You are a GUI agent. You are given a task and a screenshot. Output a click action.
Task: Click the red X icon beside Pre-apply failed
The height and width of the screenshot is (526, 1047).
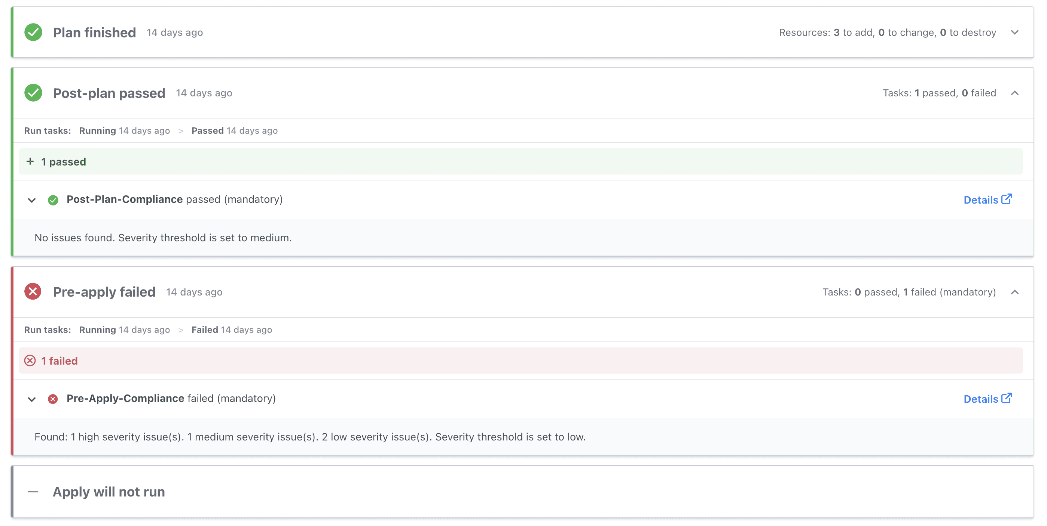click(x=33, y=291)
